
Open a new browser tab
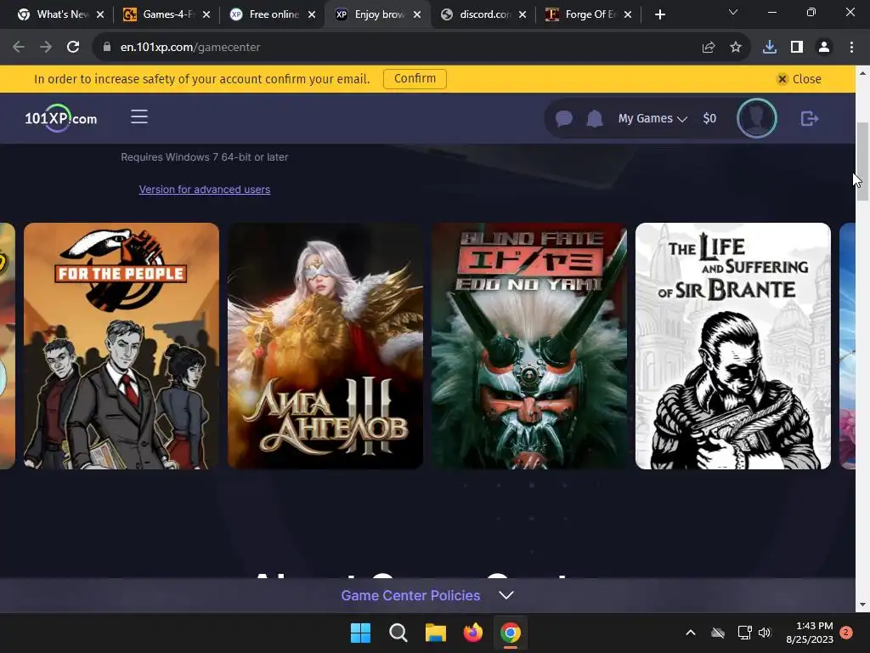coord(659,14)
